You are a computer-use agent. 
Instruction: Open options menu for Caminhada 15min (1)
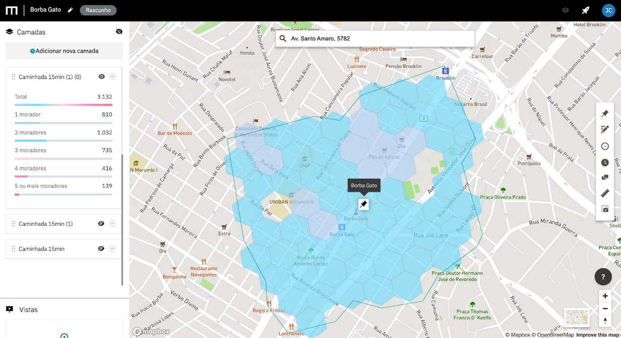(x=112, y=223)
